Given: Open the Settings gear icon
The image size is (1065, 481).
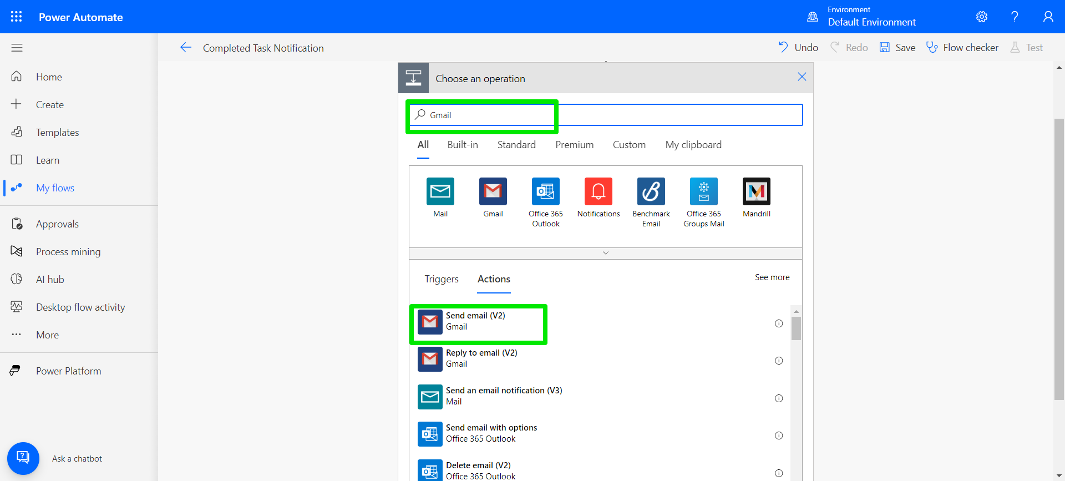Looking at the screenshot, I should tap(982, 17).
